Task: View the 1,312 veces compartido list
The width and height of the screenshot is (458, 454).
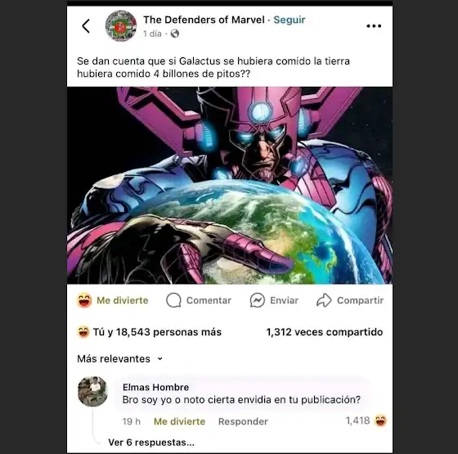Action: click(324, 332)
